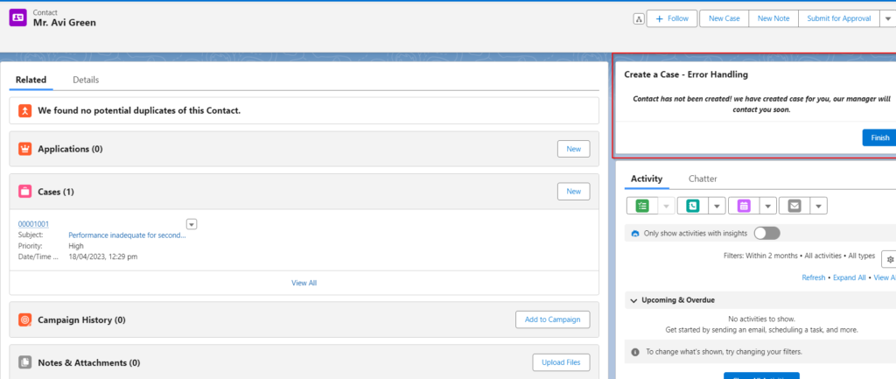This screenshot has height=379, width=896.
Task: Open the case 00001001 row actions dropdown
Action: coord(192,224)
